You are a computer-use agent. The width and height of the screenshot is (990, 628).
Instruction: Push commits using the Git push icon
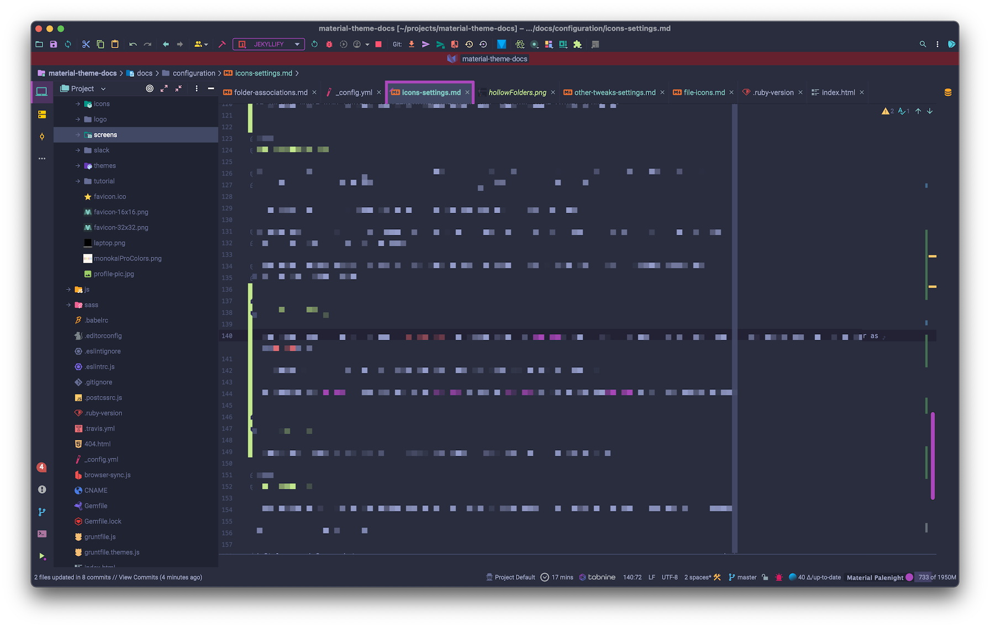point(426,44)
